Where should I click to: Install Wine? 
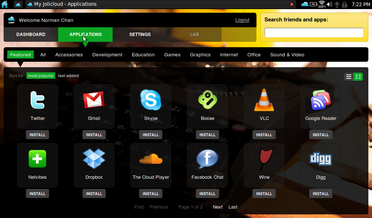264,194
